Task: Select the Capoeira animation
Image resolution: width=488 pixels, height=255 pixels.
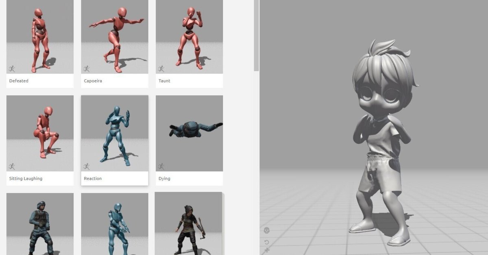Action: tap(114, 37)
